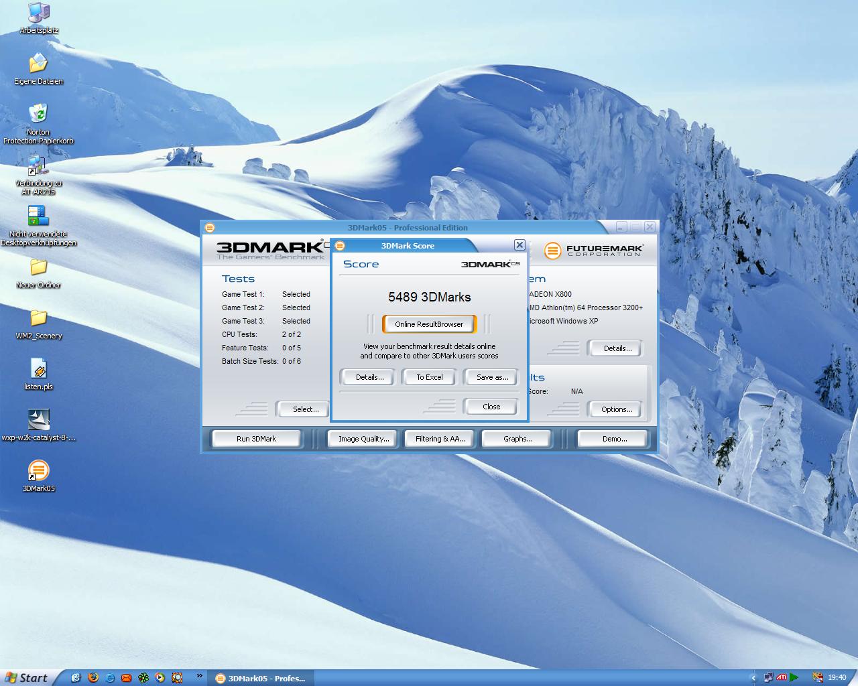858x686 pixels.
Task: Select the Norton Protection-Papierkorb icon
Action: tap(38, 124)
